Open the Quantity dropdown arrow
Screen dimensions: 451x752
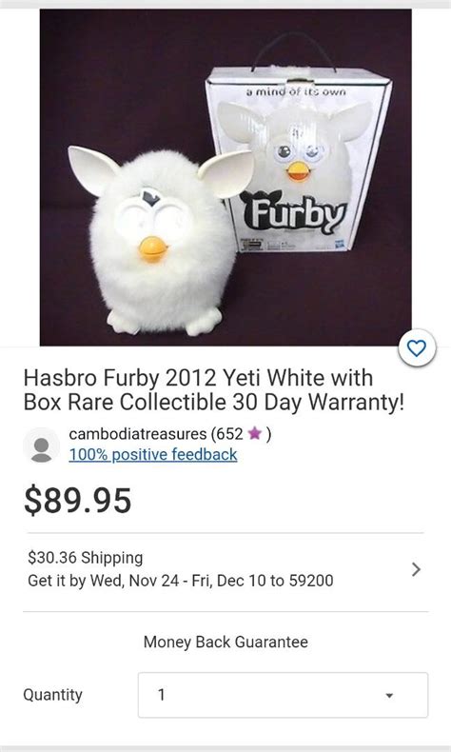pos(389,695)
